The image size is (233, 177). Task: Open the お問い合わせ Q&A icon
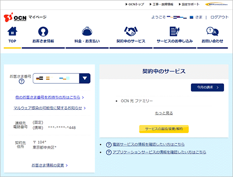click(x=212, y=31)
